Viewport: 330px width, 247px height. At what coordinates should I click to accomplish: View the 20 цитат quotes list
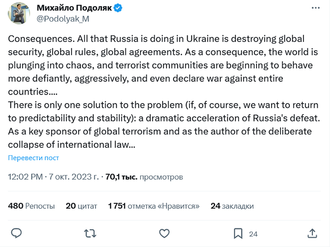click(82, 206)
